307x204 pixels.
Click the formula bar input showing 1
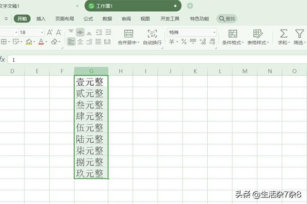157,60
